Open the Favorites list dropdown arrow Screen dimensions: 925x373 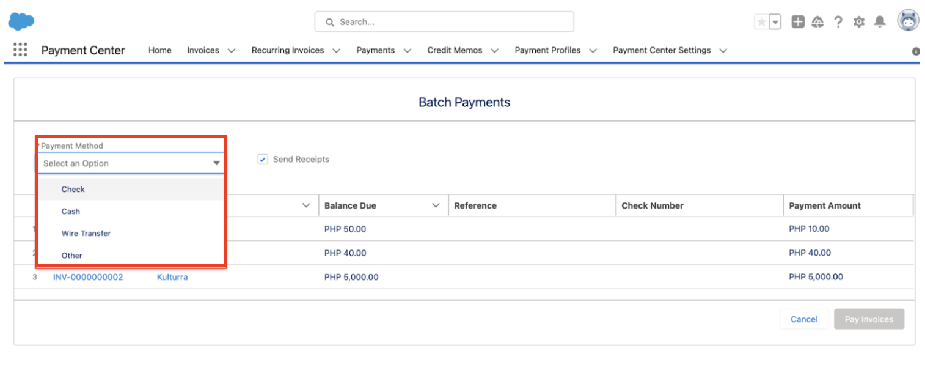(x=775, y=22)
